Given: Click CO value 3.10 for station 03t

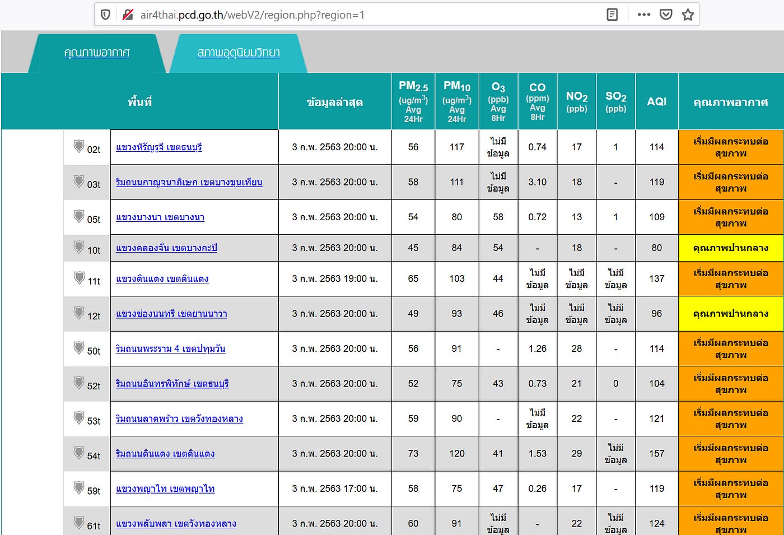Looking at the screenshot, I should point(538,182).
